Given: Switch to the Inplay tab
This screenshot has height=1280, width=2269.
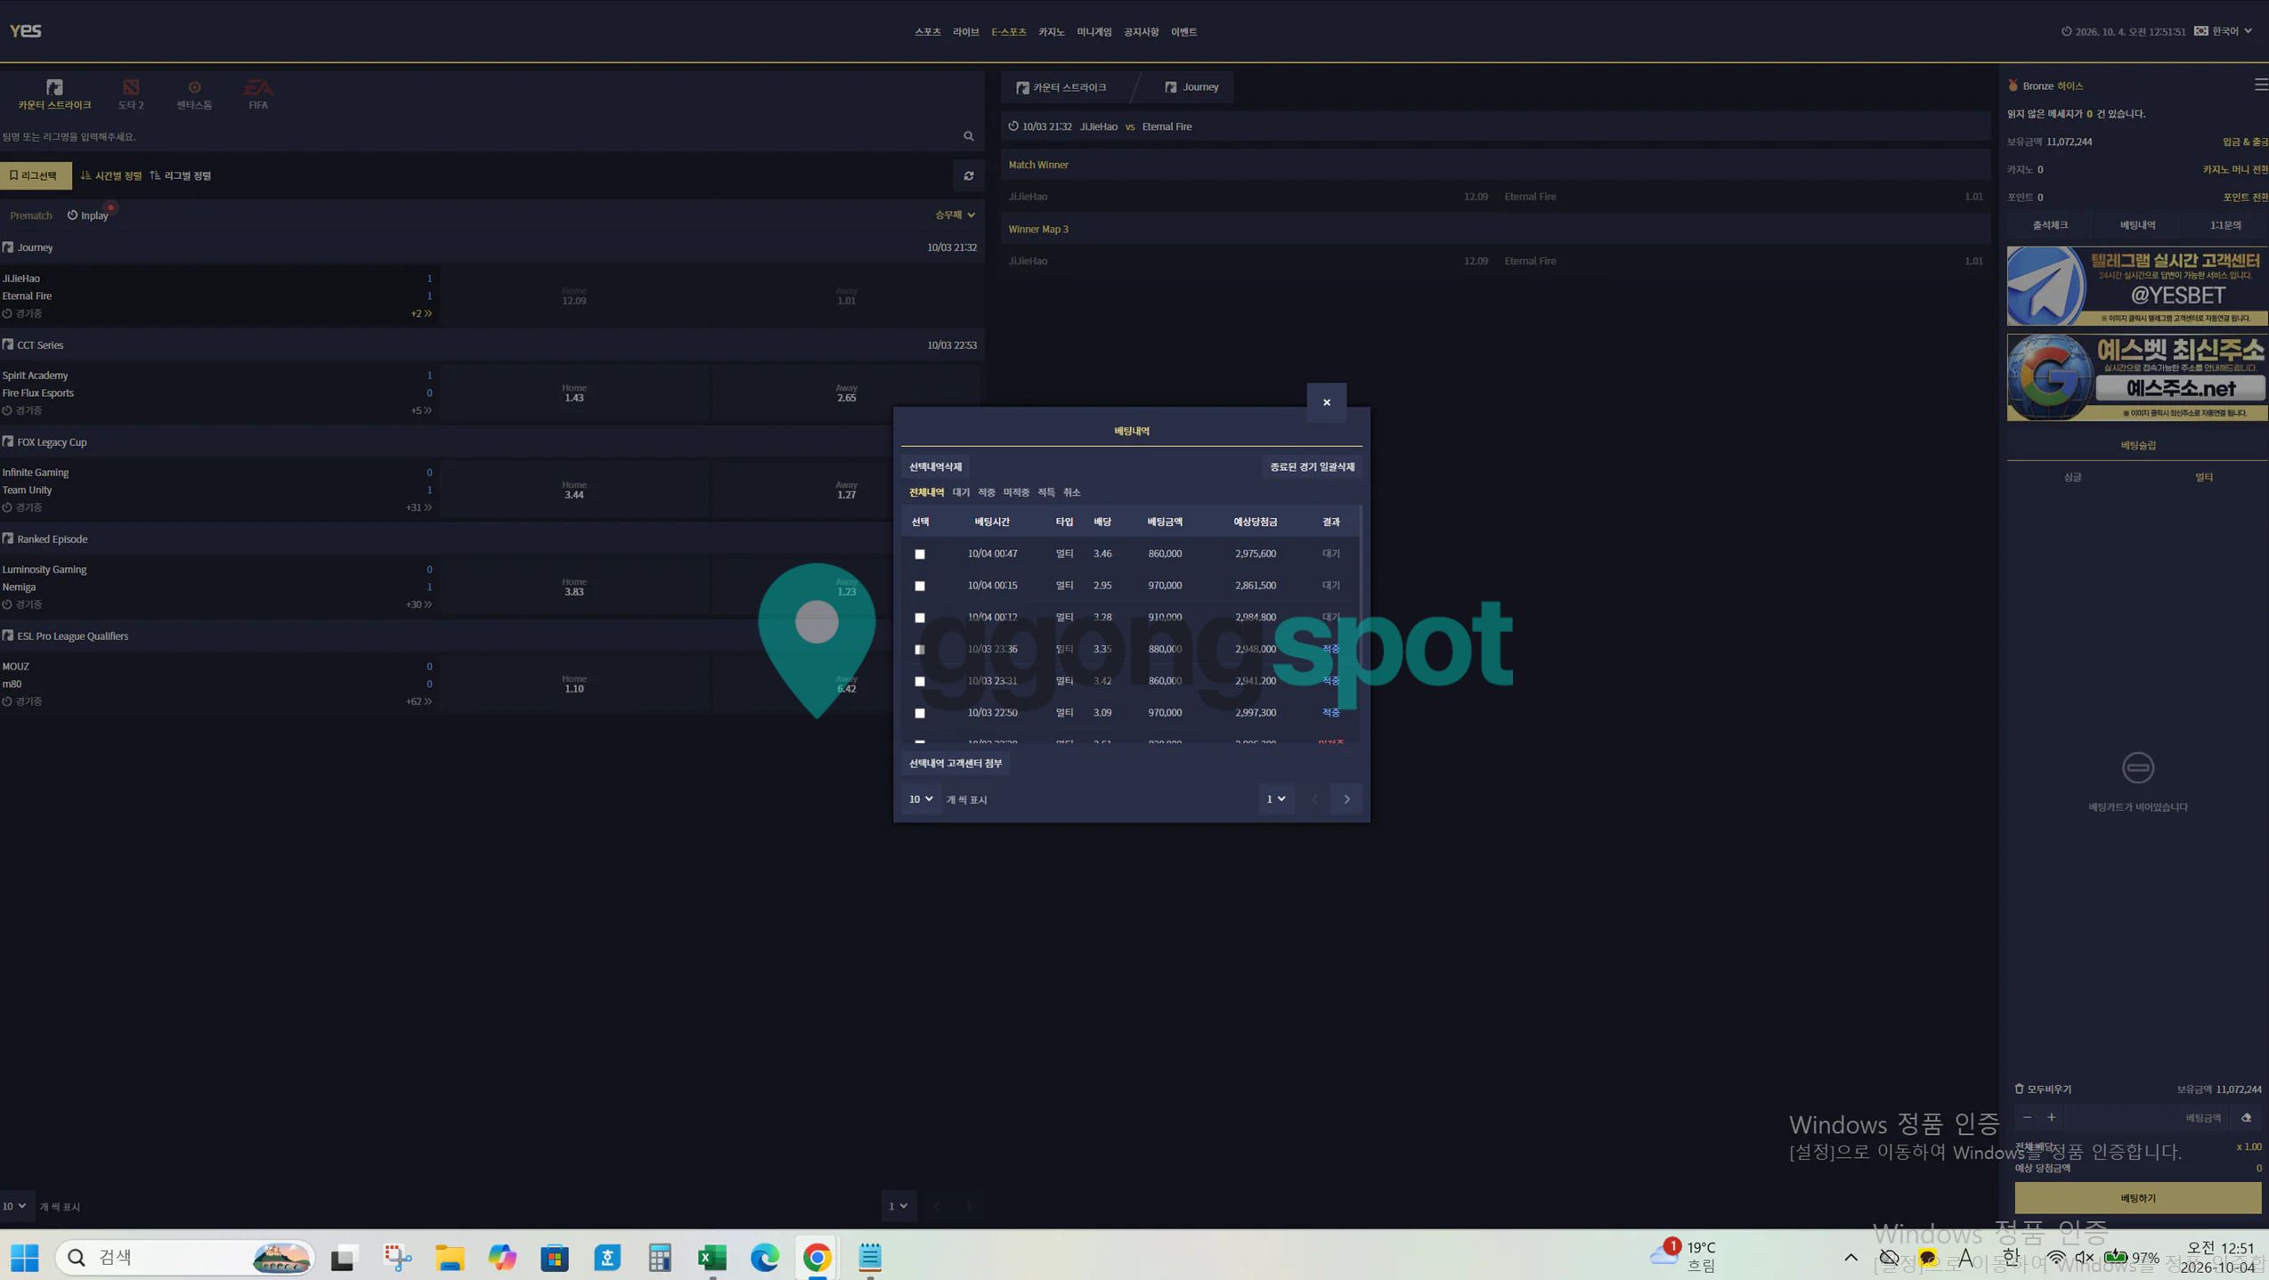Looking at the screenshot, I should tap(88, 215).
